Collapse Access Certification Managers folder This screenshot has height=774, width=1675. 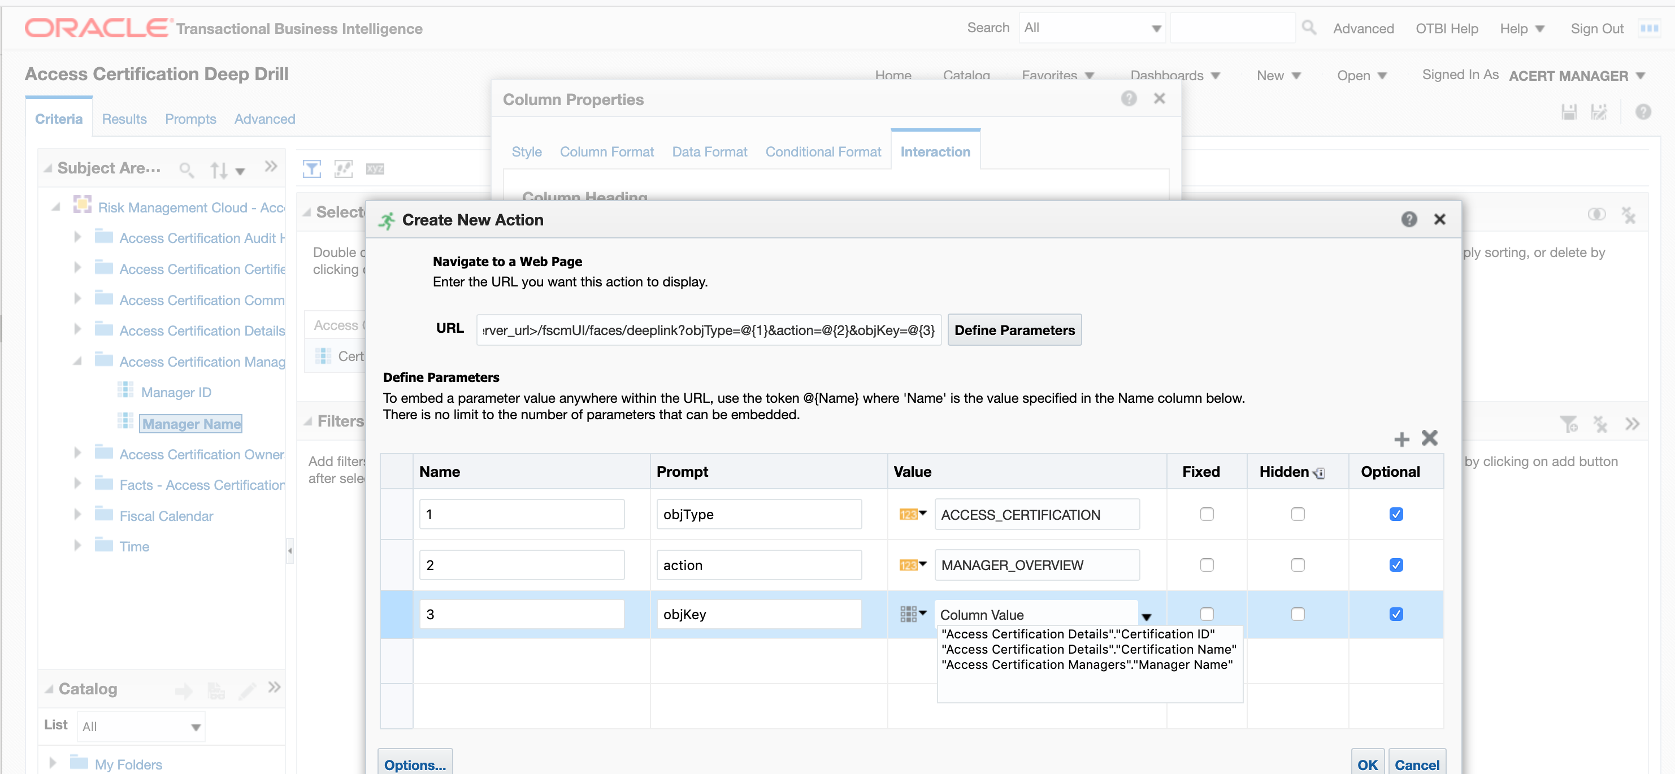coord(77,360)
